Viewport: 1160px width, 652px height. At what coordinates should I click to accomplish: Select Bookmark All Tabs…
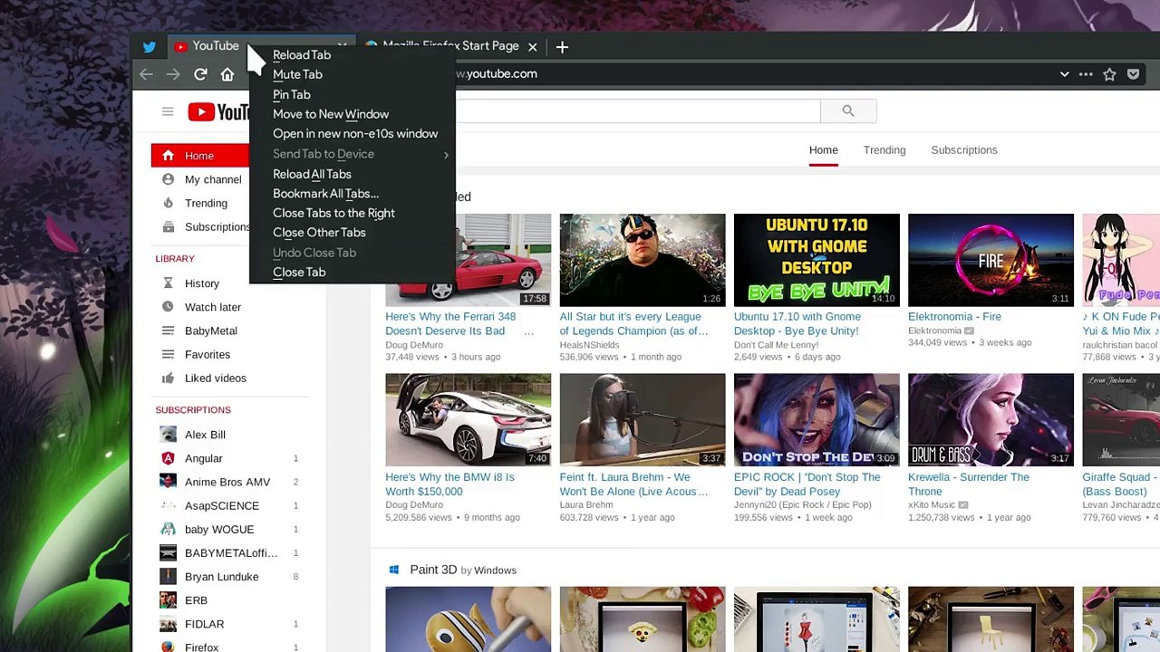tap(352, 194)
